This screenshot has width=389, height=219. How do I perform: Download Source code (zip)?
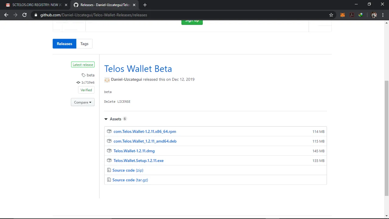[x=128, y=170]
